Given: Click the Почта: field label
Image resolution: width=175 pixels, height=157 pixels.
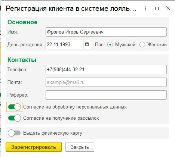Looking at the screenshot, I should coord(15,82).
